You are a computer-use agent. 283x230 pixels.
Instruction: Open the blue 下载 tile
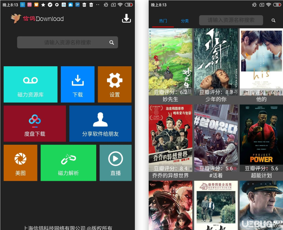tap(78, 84)
